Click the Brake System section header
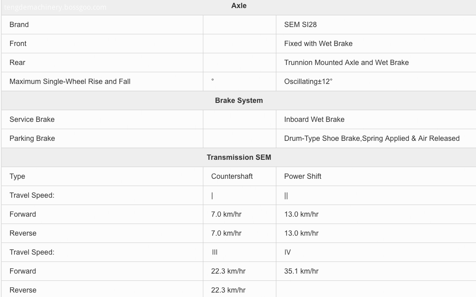Screen dimensions: 476x297 point(239,100)
